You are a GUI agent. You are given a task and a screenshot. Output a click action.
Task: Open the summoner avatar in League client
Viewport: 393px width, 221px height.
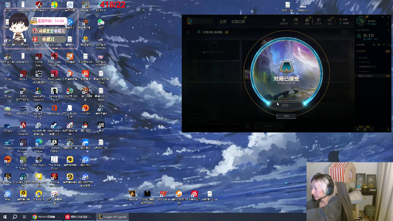coord(361,21)
